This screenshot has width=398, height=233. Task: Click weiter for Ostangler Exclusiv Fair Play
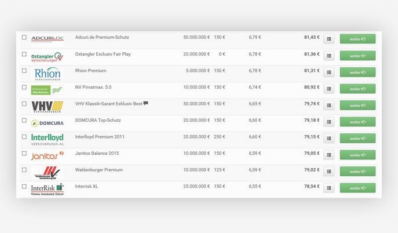[357, 56]
